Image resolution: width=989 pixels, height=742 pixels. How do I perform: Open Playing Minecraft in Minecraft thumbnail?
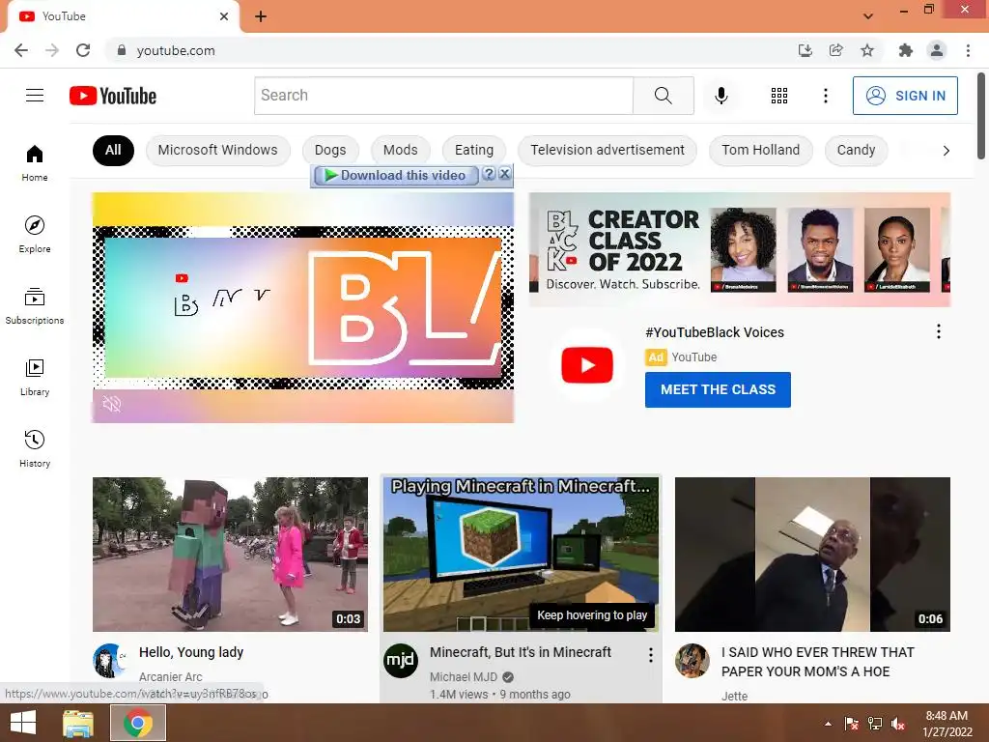(x=521, y=554)
